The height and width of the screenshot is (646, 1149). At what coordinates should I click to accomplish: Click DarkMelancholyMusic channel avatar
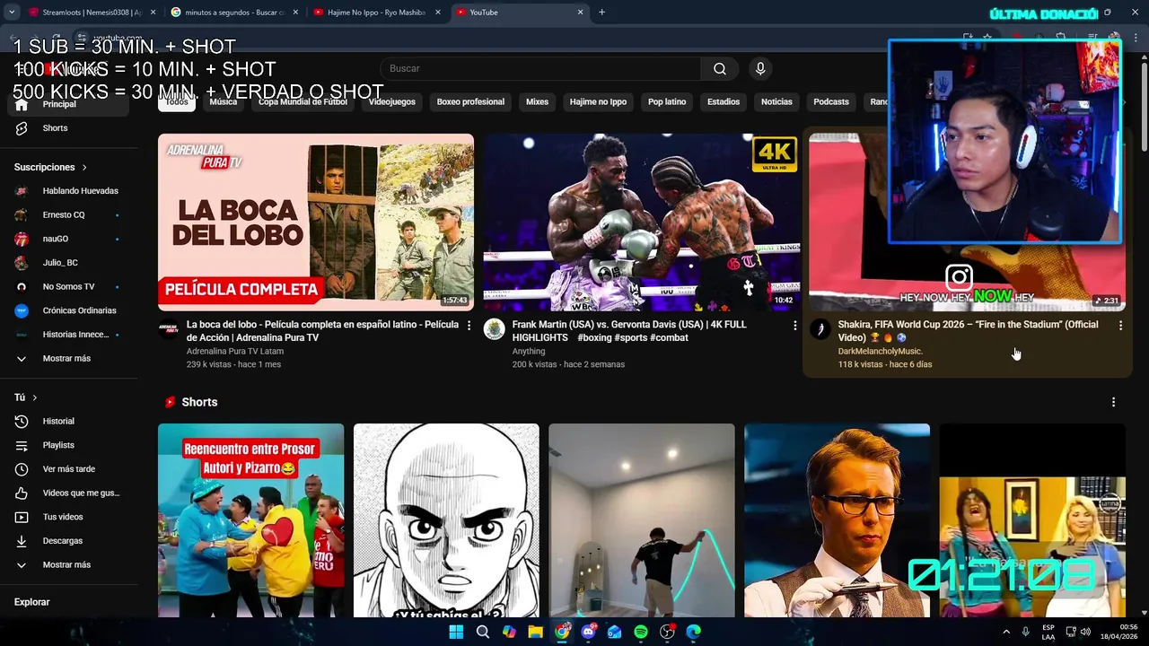click(820, 329)
